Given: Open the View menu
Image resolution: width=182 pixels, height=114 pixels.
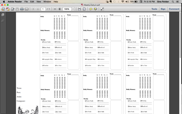Looking at the screenshot, I should [39, 2].
